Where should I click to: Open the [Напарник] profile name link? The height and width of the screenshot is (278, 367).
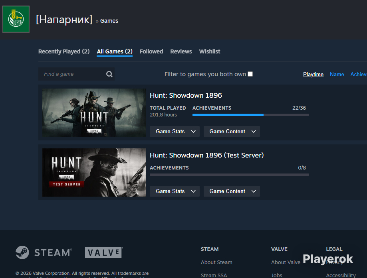(x=64, y=20)
